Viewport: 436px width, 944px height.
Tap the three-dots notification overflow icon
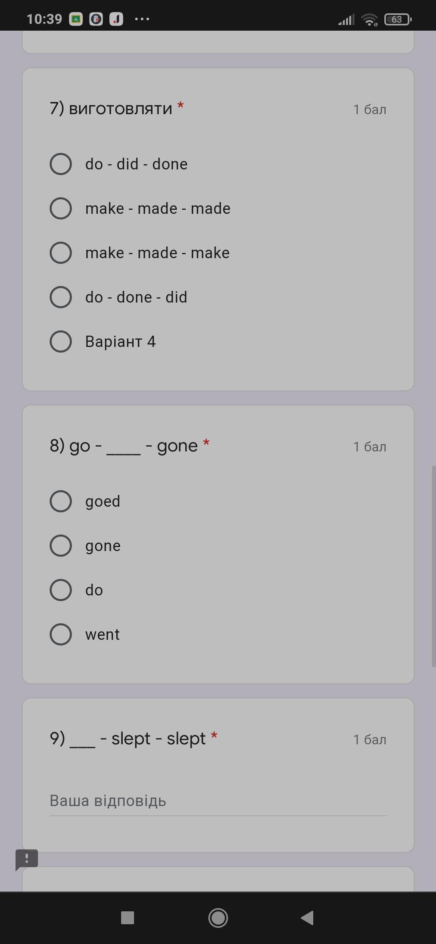click(142, 19)
